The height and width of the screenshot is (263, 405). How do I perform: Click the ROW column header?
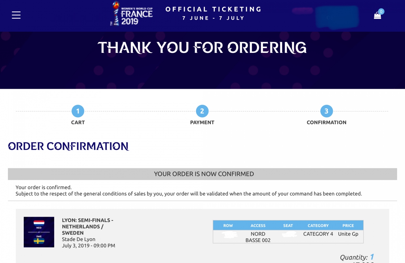click(228, 226)
